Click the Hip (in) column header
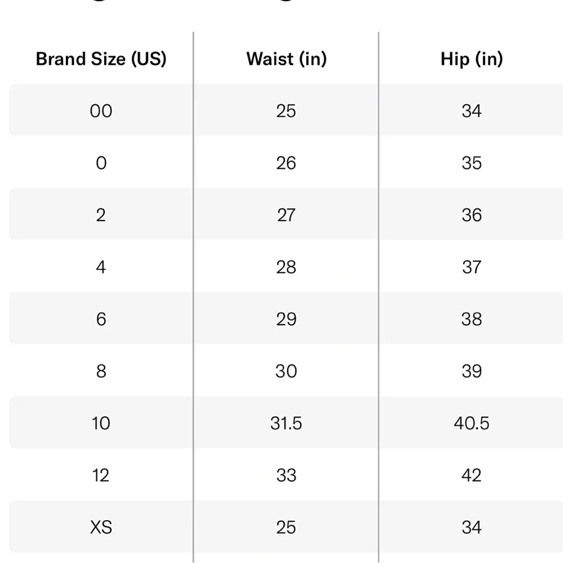 click(x=471, y=59)
